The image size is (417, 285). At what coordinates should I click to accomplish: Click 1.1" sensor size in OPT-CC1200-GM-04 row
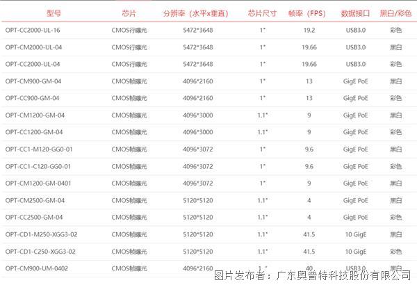click(x=263, y=132)
